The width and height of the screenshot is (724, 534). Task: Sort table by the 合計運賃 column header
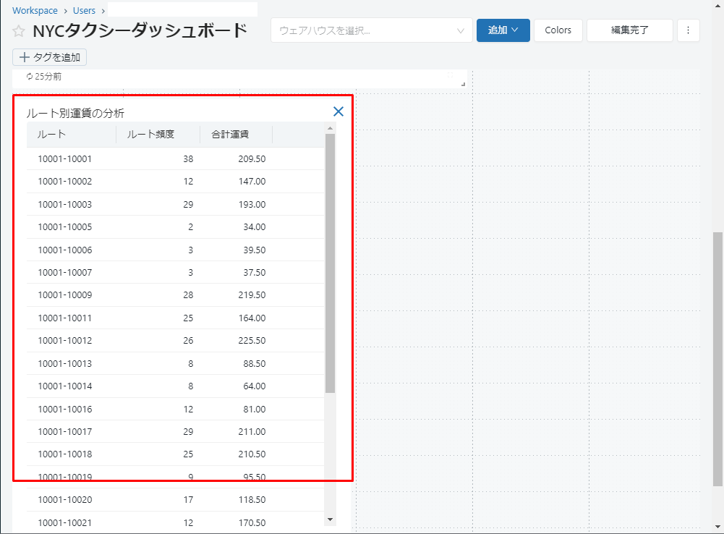click(230, 135)
